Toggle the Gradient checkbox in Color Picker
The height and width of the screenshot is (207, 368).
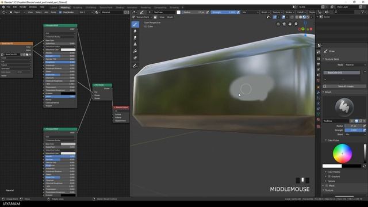point(329,177)
